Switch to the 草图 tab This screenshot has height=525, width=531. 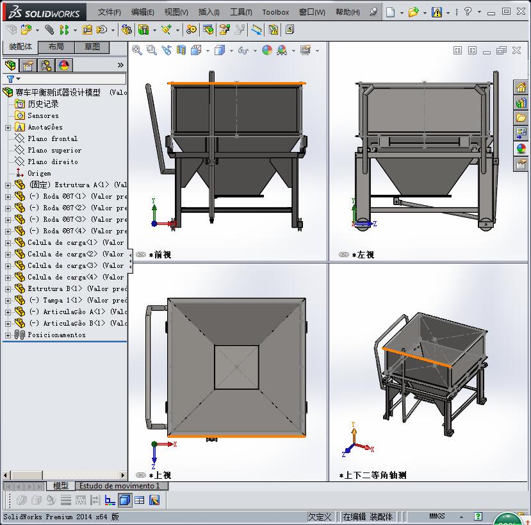click(92, 47)
